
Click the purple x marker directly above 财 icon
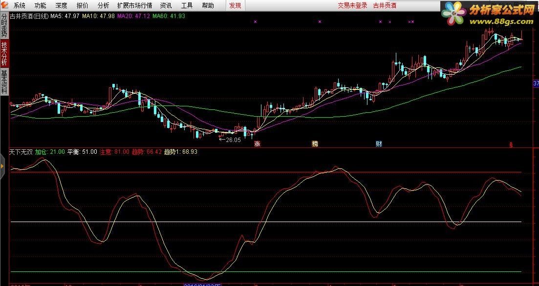[x=380, y=21]
